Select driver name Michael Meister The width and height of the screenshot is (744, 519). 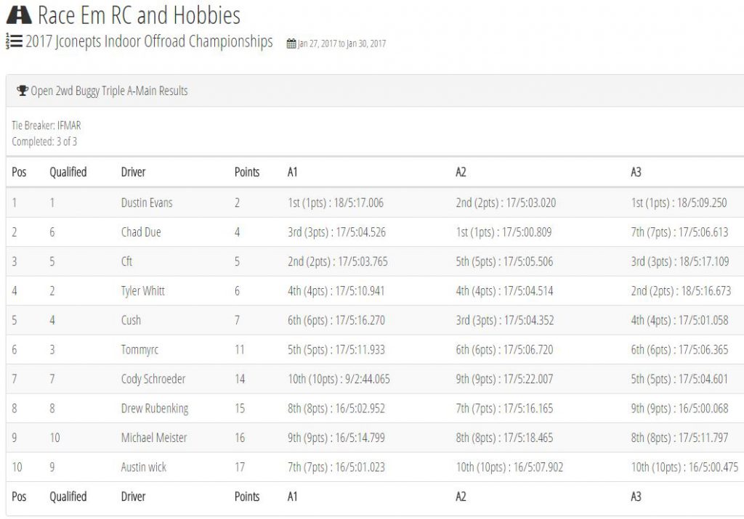tap(154, 438)
